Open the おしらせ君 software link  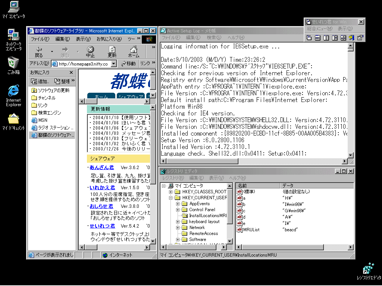tap(101, 206)
